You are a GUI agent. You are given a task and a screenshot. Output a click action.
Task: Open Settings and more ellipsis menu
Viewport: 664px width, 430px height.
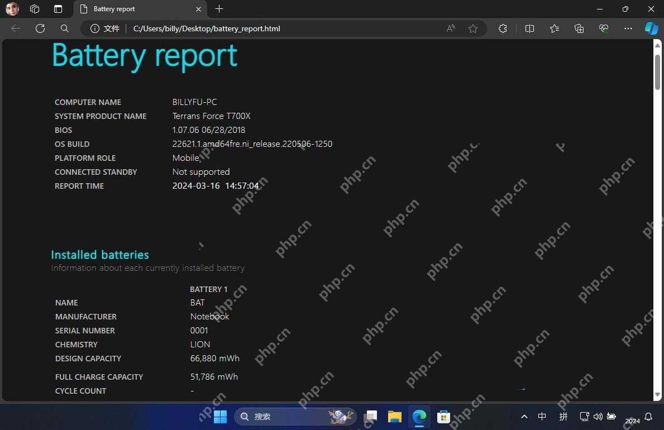[628, 28]
